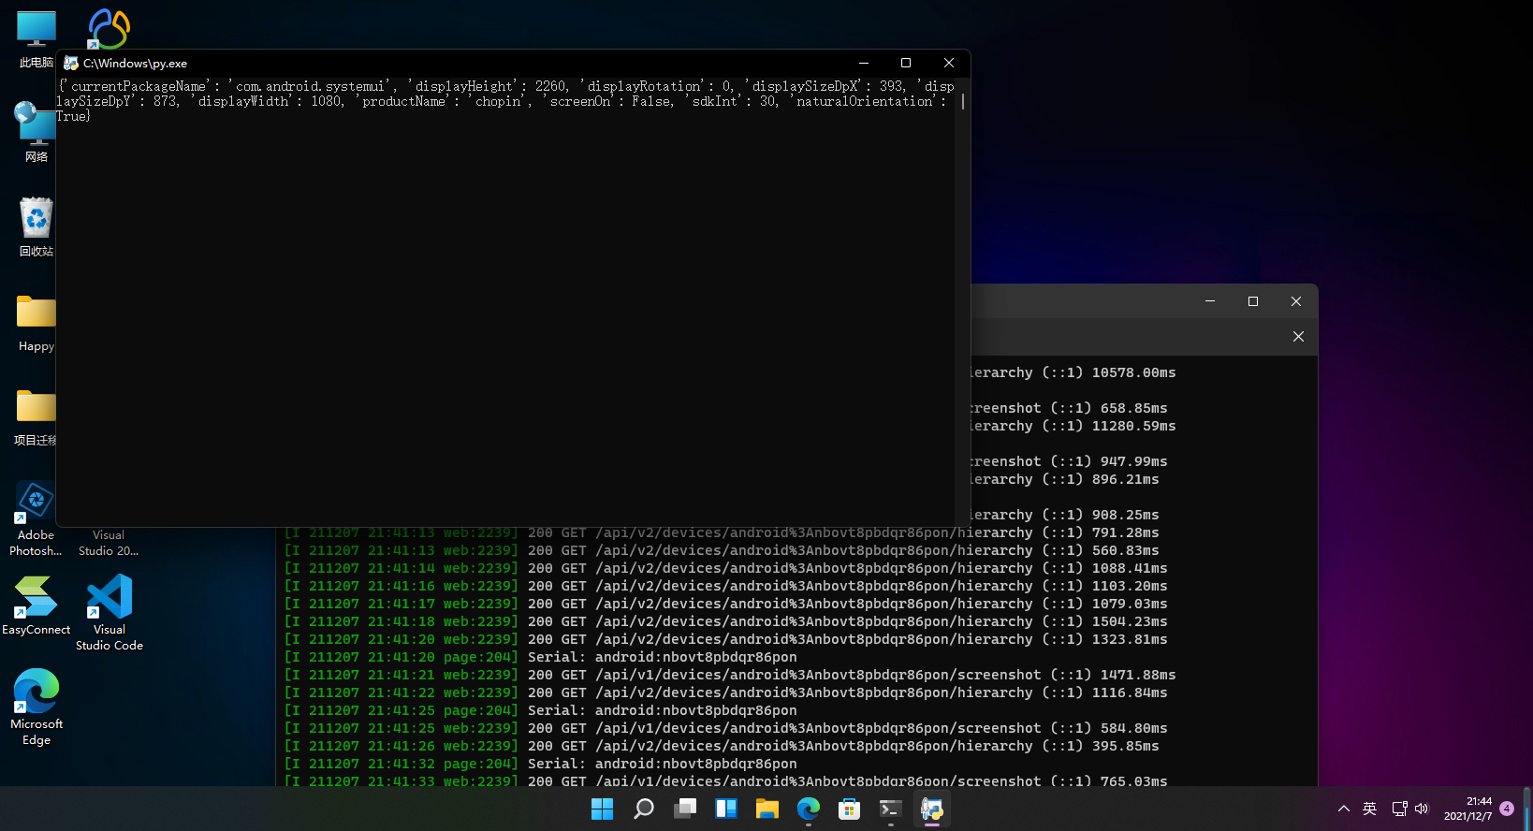1533x831 pixels.
Task: Open the Windows Start menu
Action: pyautogui.click(x=602, y=809)
